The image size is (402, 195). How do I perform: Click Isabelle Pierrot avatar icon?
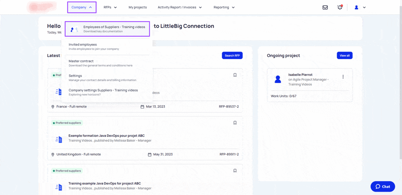[x=278, y=79]
